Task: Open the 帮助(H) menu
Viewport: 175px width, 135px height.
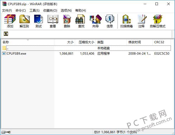Action: (81, 11)
